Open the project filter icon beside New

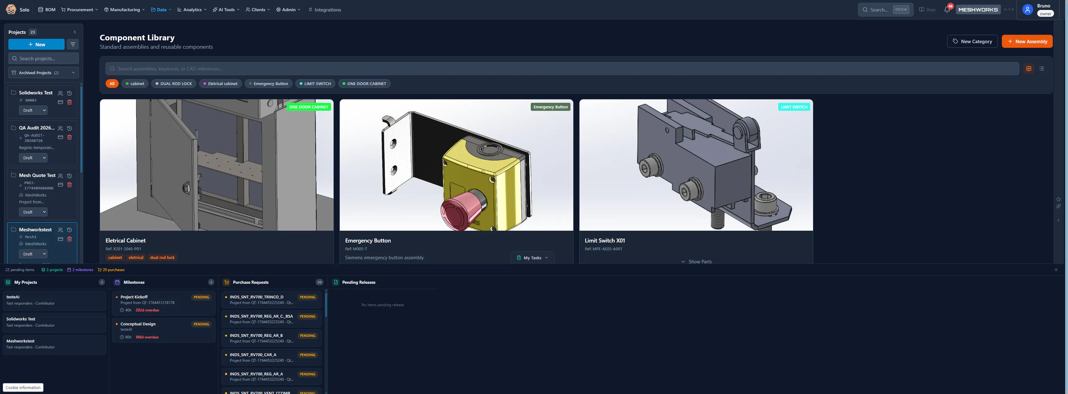pyautogui.click(x=73, y=44)
